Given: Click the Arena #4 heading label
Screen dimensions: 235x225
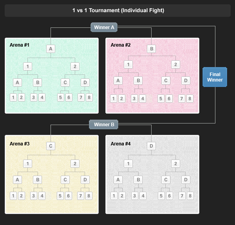Looking at the screenshot, I should point(121,144).
